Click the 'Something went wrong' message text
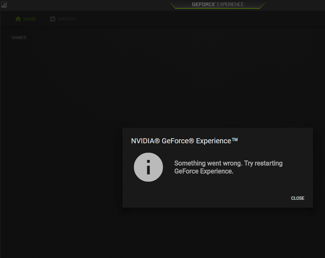The height and width of the screenshot is (258, 325). [x=228, y=167]
